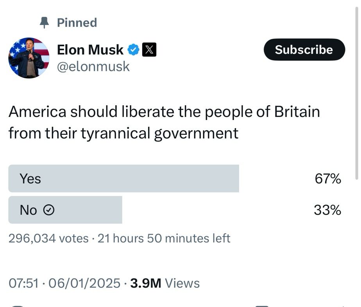Click the Pinned label
The width and height of the screenshot is (361, 307).
click(x=77, y=23)
